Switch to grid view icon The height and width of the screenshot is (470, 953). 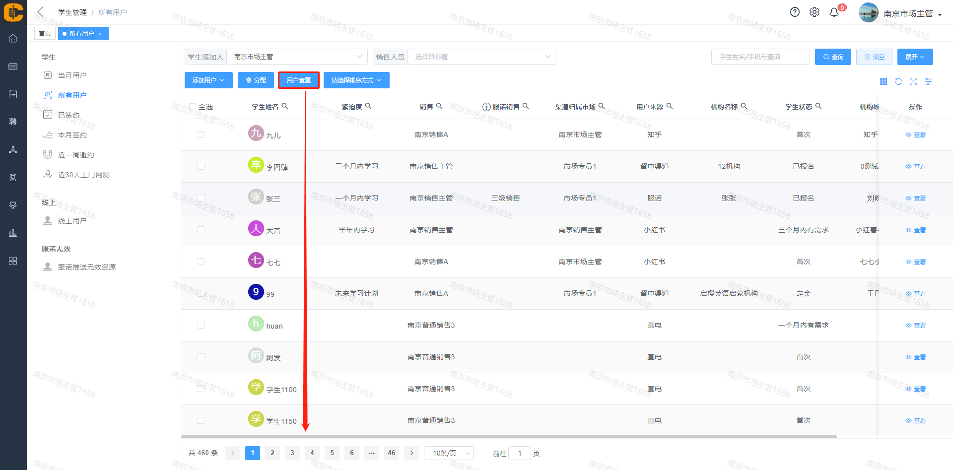point(884,81)
